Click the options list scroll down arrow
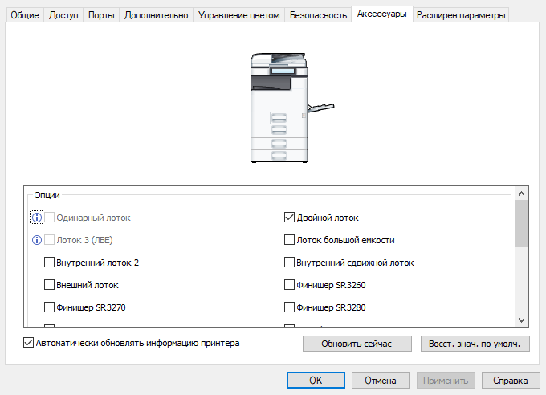 (521, 320)
